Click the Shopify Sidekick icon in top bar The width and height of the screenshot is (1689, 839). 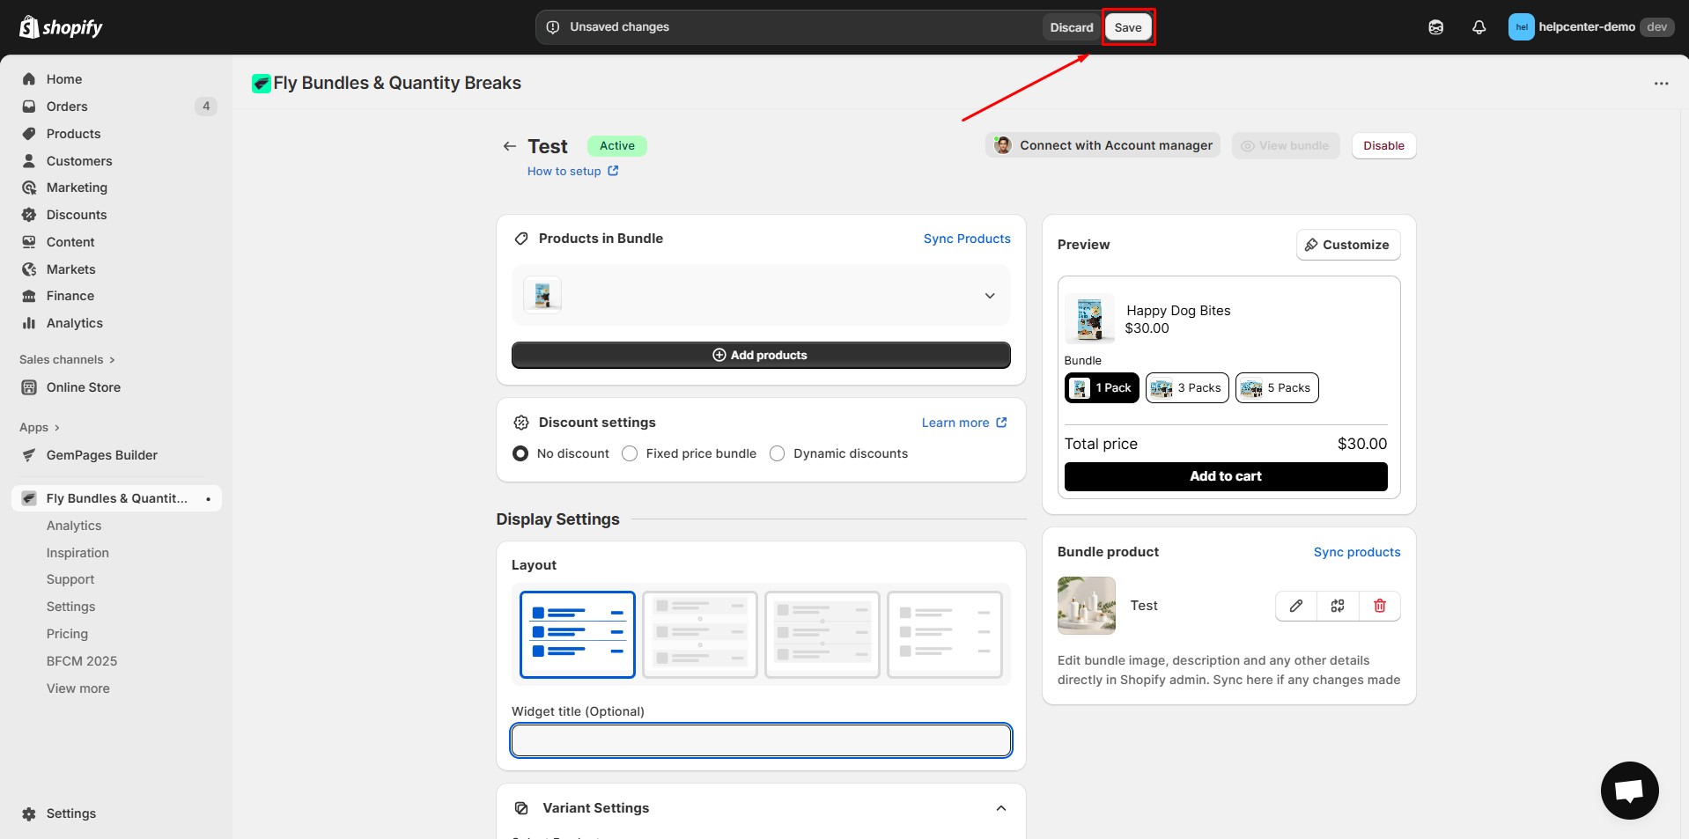coord(1435,27)
